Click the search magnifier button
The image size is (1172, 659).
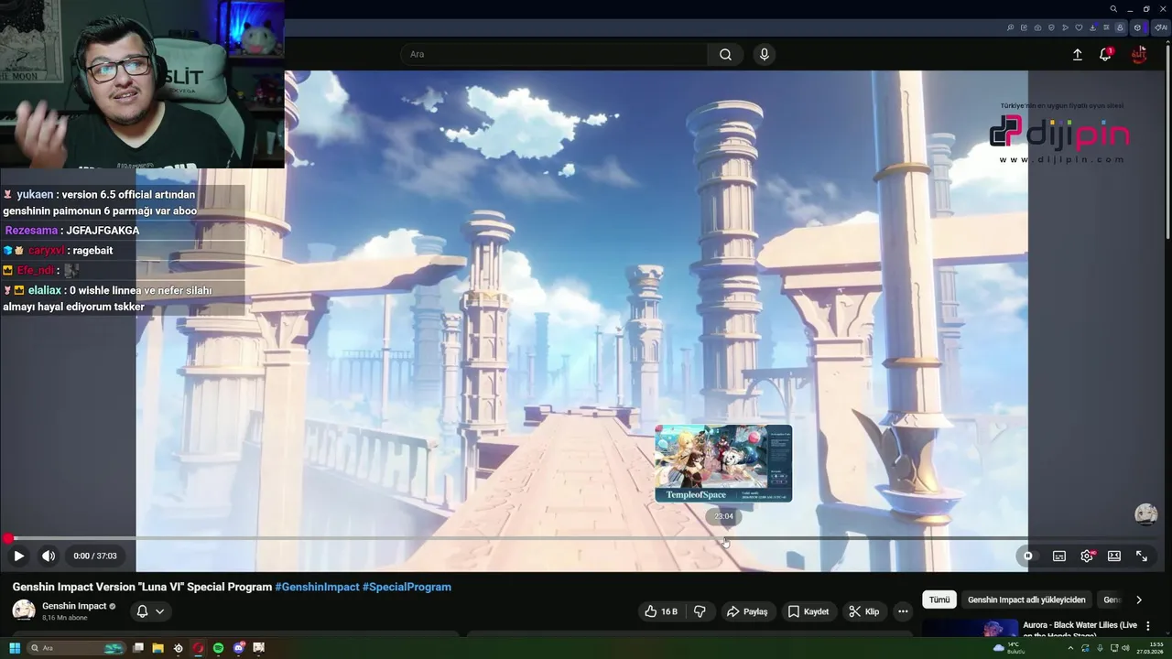point(725,54)
